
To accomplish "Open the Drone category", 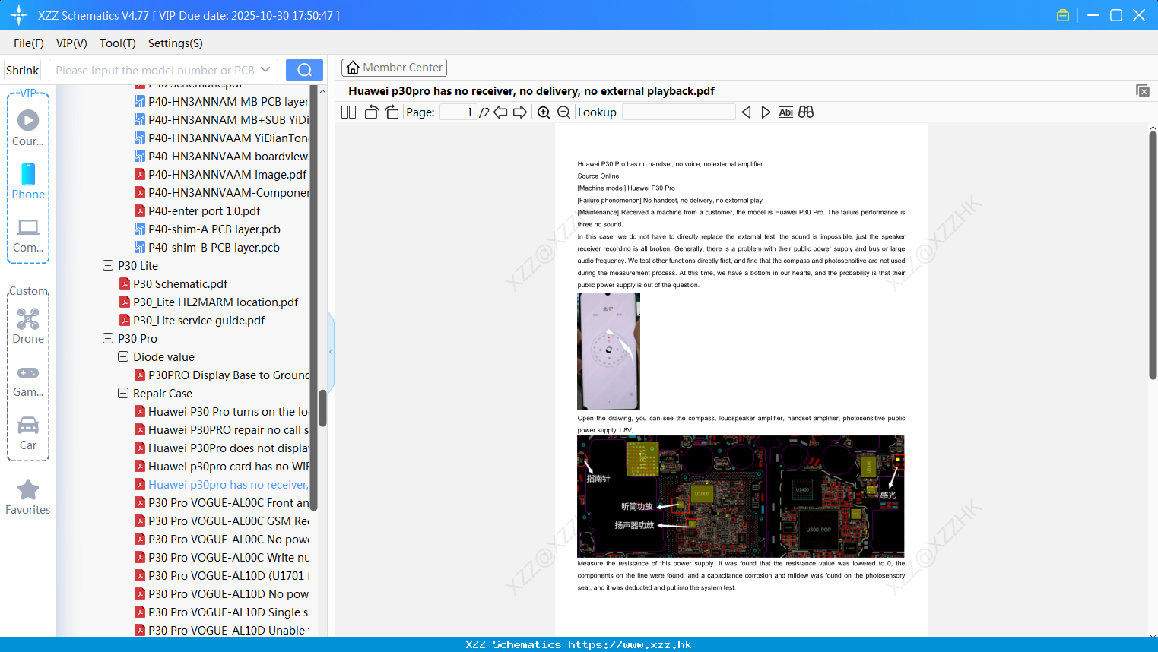I will click(28, 326).
